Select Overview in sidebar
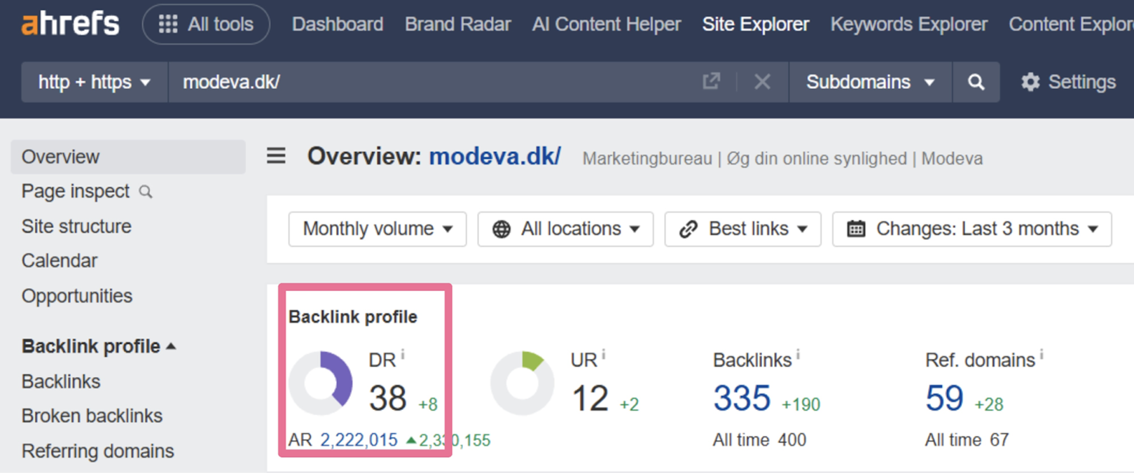The height and width of the screenshot is (473, 1134). tap(128, 157)
